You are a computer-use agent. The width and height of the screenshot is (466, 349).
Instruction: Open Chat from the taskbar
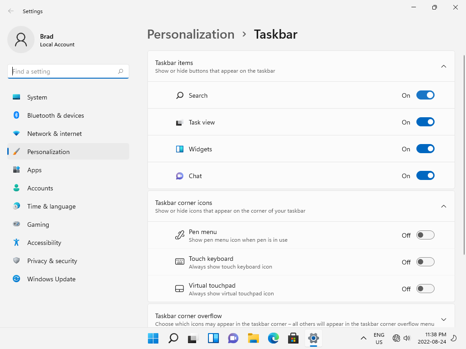[x=233, y=338]
